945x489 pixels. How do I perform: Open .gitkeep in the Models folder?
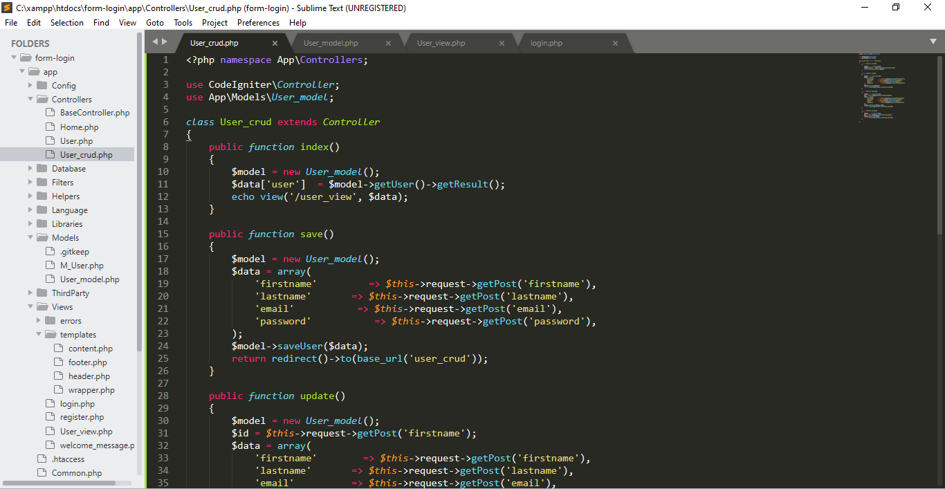(x=74, y=252)
